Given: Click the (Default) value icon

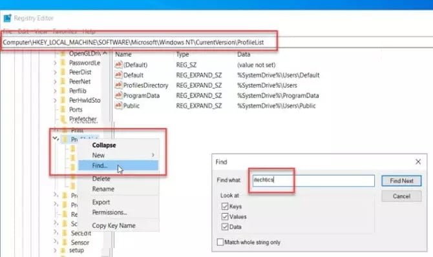Looking at the screenshot, I should pyautogui.click(x=118, y=65).
